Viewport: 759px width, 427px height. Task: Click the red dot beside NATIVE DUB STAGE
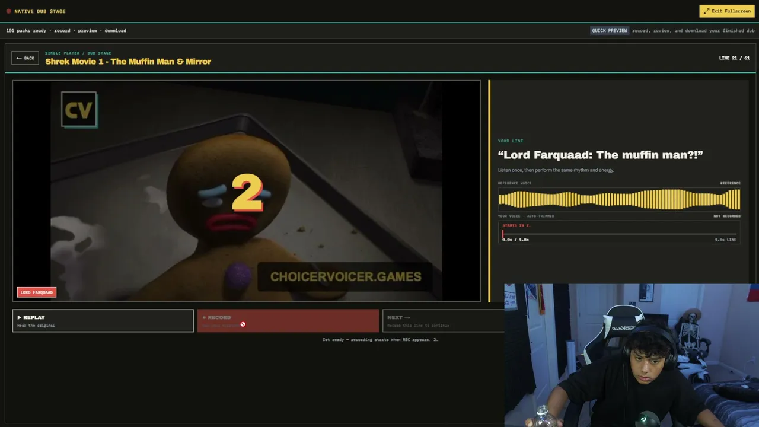tap(8, 11)
